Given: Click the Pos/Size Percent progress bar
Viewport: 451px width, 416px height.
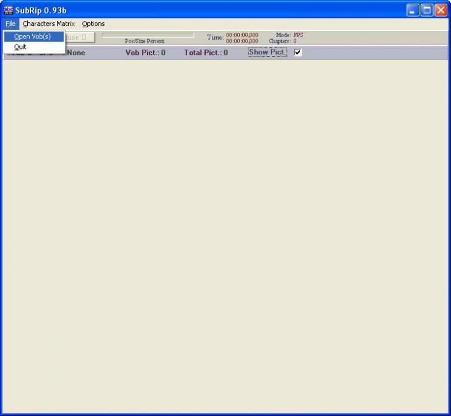Looking at the screenshot, I should click(147, 35).
